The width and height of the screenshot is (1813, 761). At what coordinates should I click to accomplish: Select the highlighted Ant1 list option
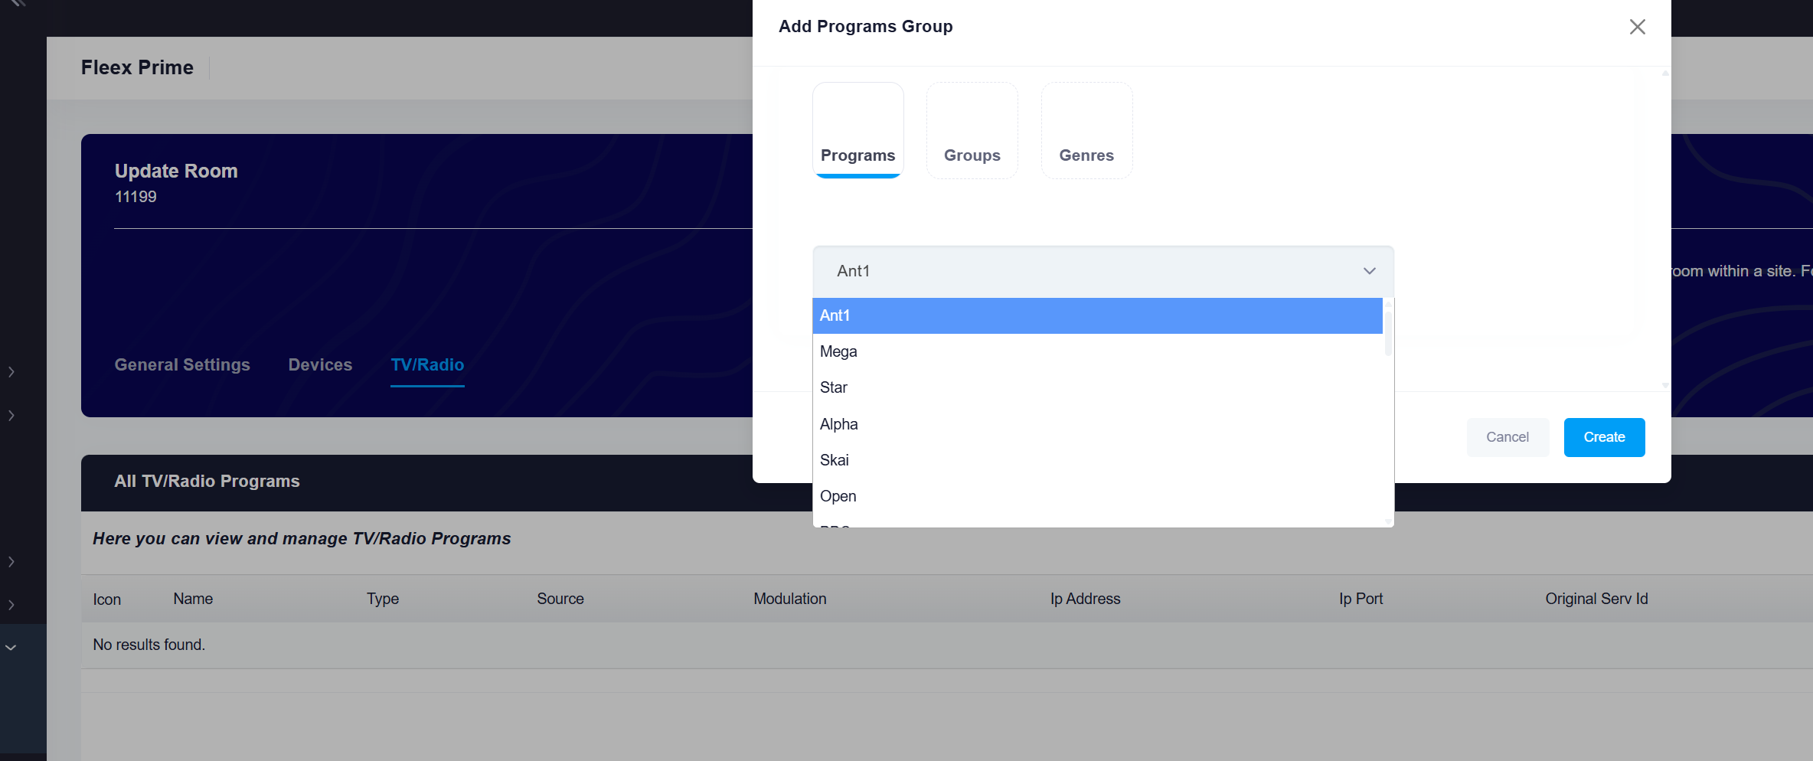[835, 315]
